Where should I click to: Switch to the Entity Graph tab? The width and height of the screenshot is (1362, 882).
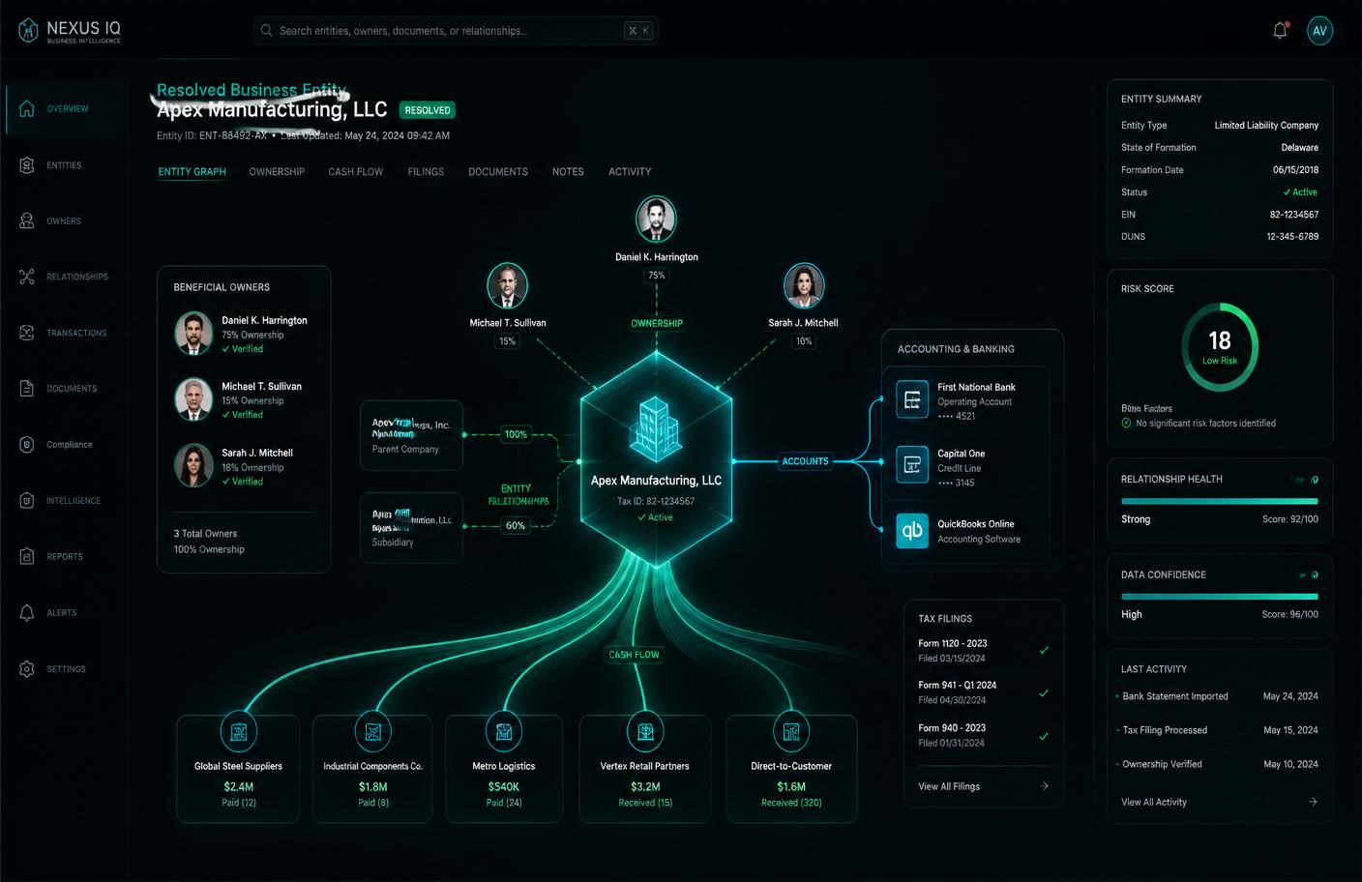192,171
